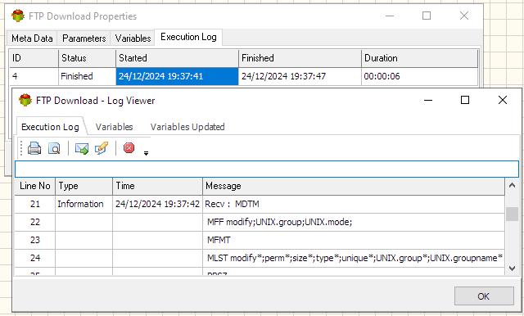Sort by Status column header
Screen dimensions: 524x316
[88, 58]
